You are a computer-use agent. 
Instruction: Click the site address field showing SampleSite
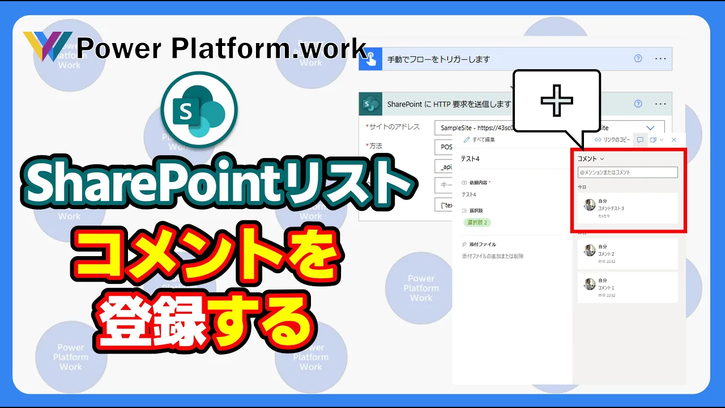pos(549,128)
